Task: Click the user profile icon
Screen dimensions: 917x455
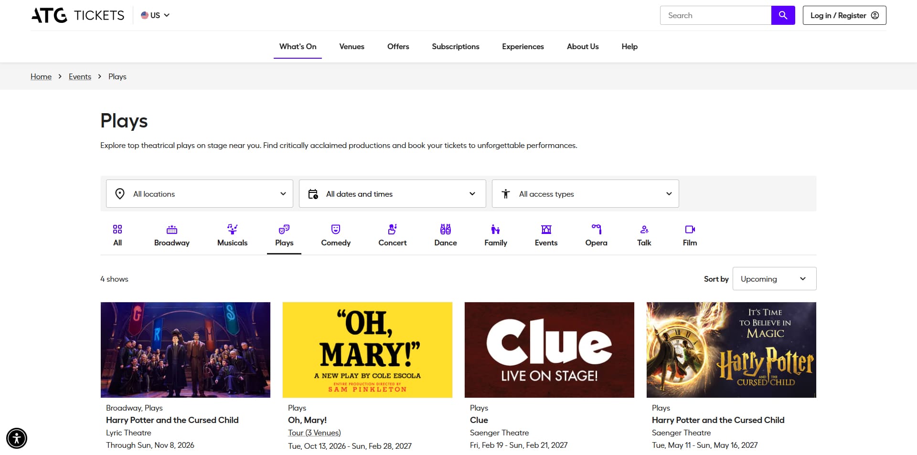Action: [875, 15]
